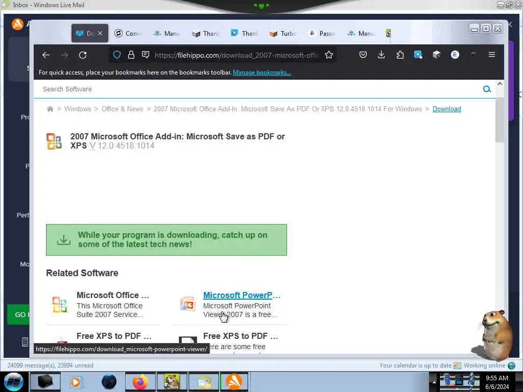
Task: Open the Firefox hamburger application menu
Action: click(492, 54)
